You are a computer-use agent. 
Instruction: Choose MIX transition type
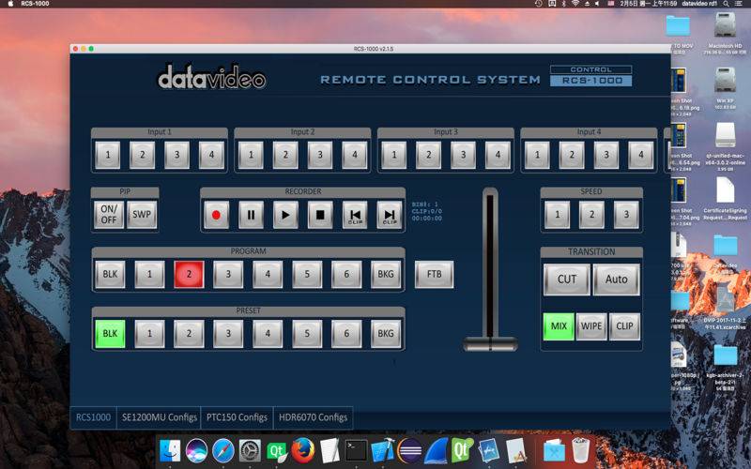(559, 326)
